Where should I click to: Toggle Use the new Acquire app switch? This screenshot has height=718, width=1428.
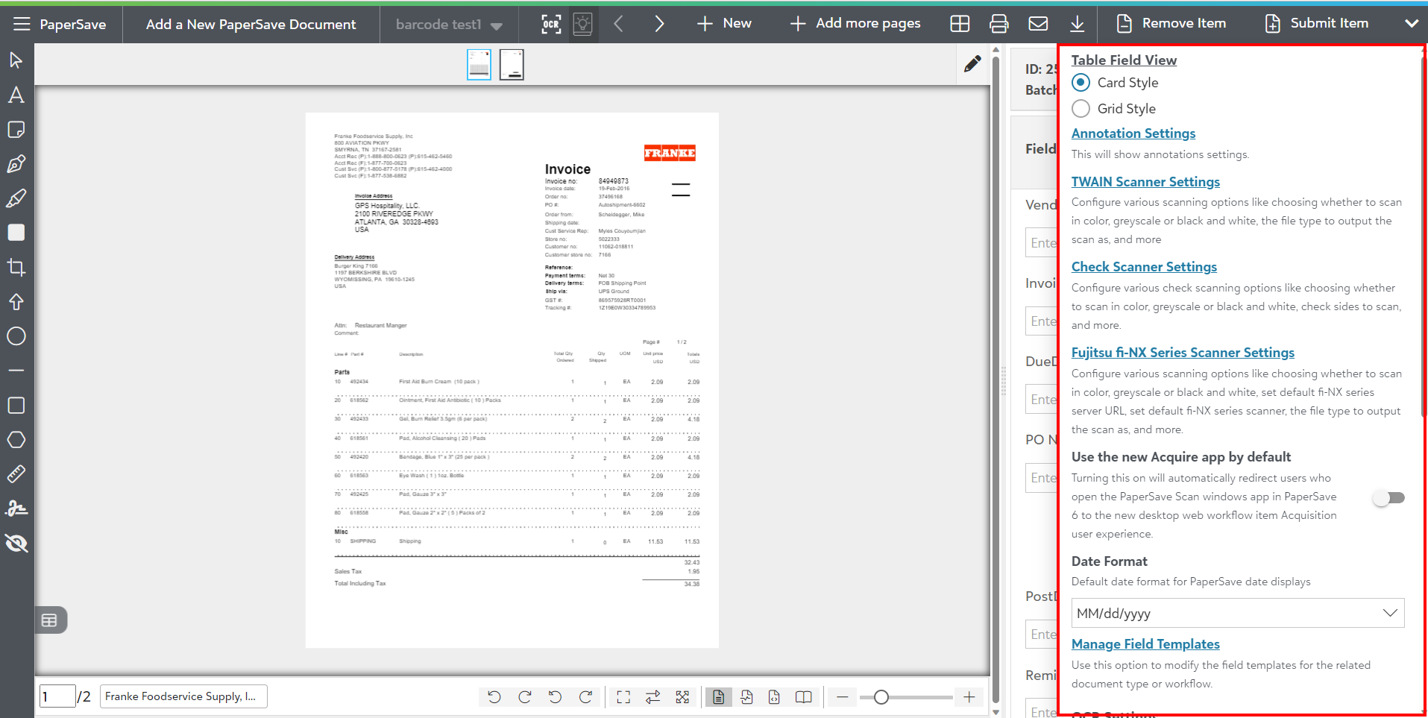coord(1389,498)
